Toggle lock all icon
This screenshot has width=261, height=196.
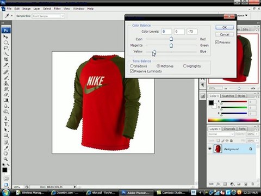click(231, 140)
